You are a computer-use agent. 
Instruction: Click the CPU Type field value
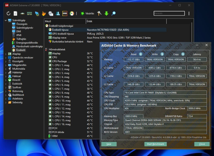coord(165,93)
